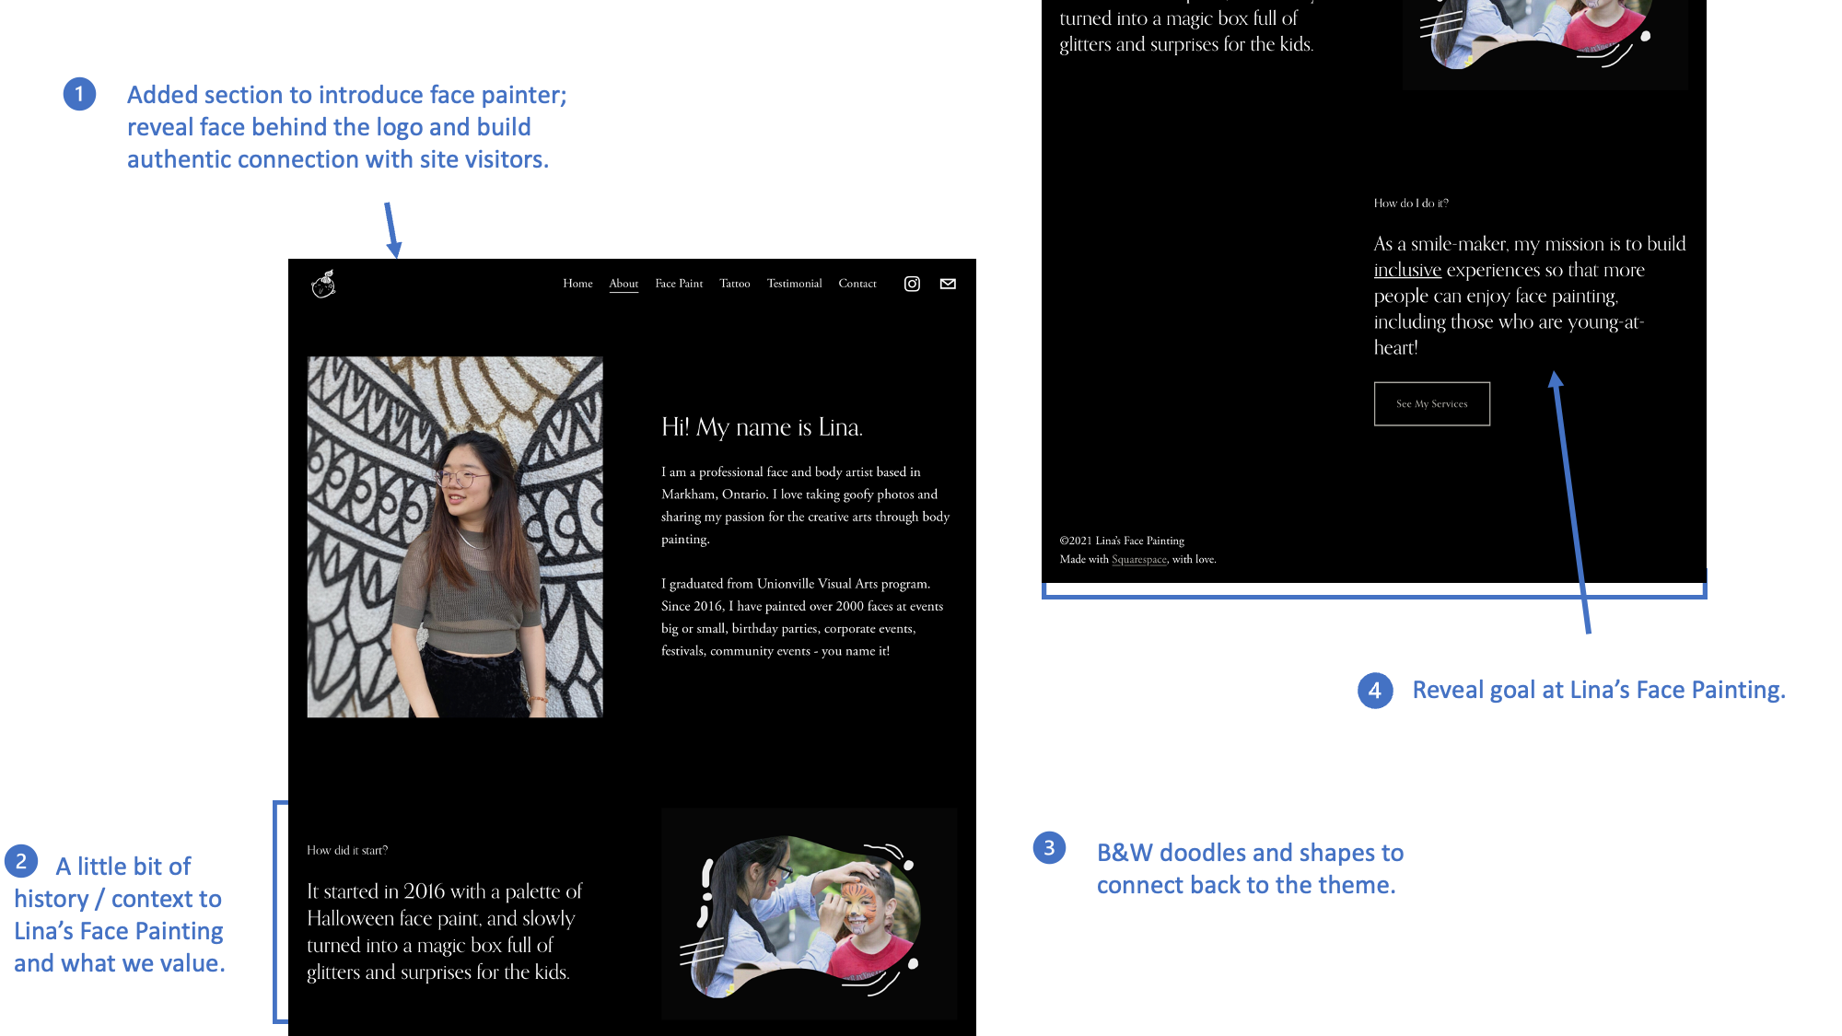The image size is (1842, 1036).
Task: Click the Instagram icon in header
Action: coord(912,284)
